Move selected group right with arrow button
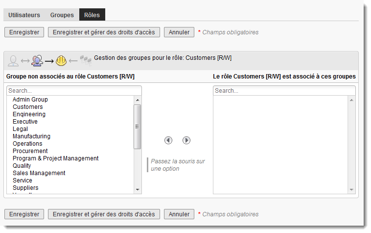 pos(186,140)
